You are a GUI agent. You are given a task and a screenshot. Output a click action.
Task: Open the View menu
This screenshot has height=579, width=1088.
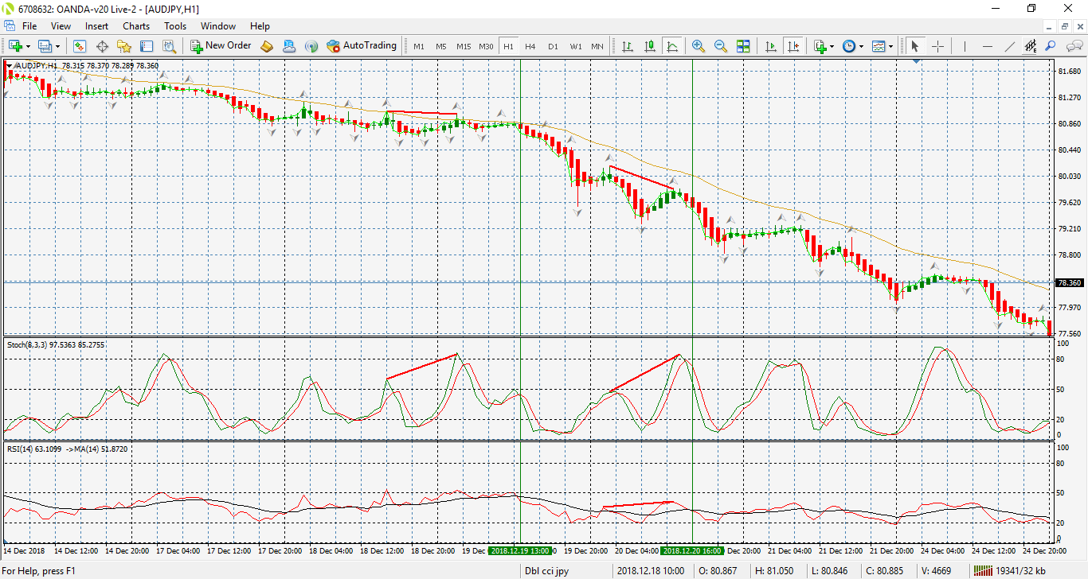61,26
